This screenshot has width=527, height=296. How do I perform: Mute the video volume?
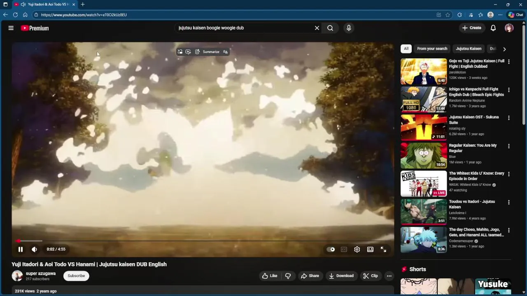tap(34, 249)
